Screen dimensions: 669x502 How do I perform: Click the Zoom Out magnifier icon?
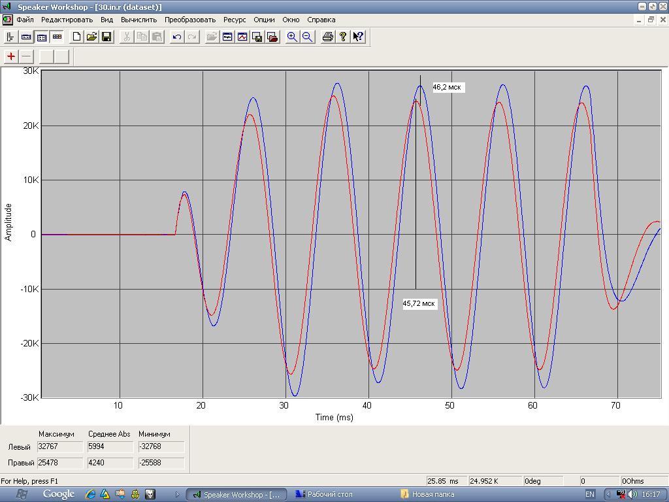307,37
